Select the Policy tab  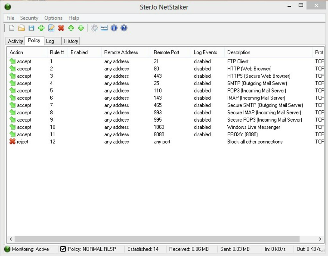pos(34,40)
